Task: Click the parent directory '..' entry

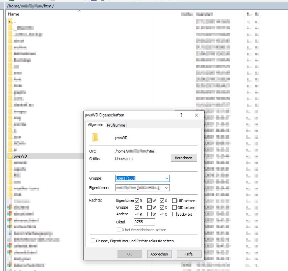Action: pos(15,22)
